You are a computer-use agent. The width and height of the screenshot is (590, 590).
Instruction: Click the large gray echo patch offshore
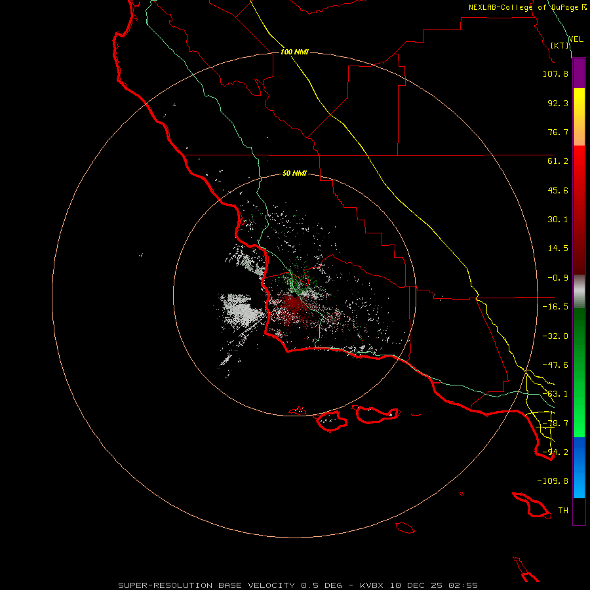point(241,311)
